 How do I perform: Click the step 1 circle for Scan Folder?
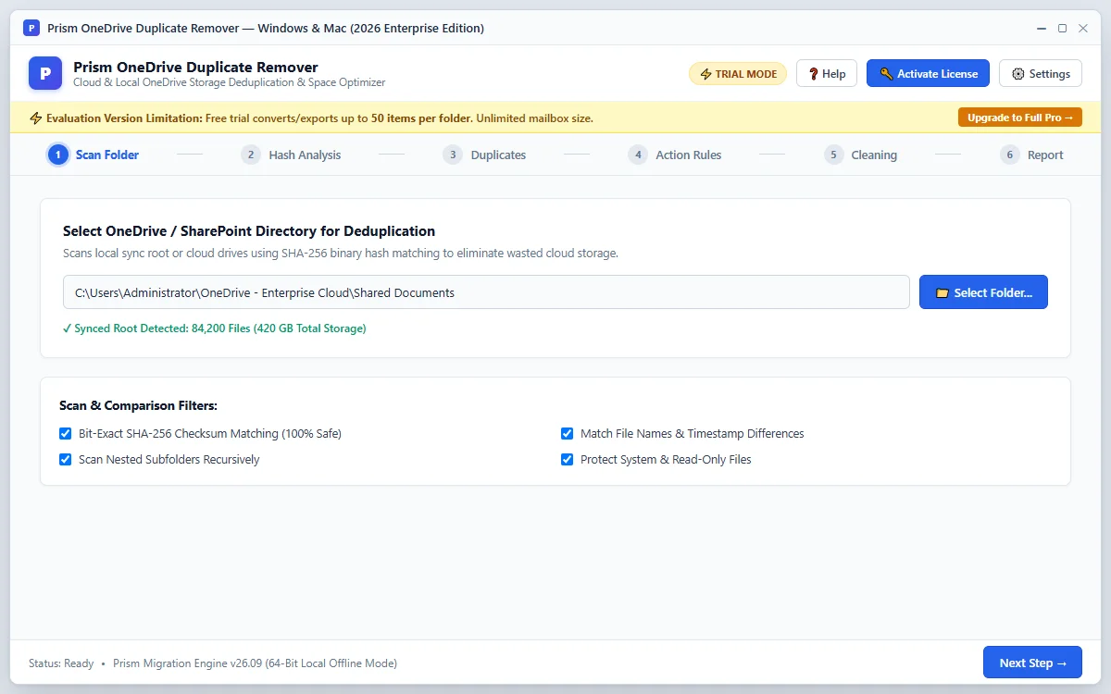coord(57,155)
